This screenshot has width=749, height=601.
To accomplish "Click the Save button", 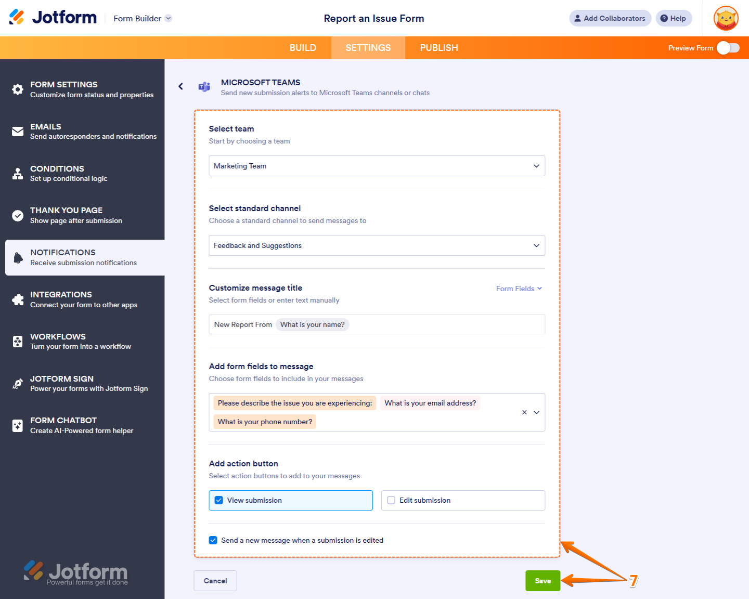I will 543,581.
